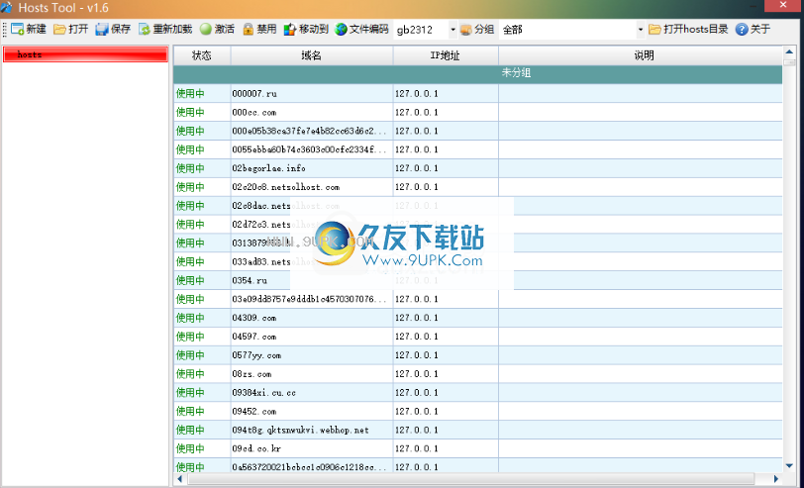Click 使用中 status of 04309.com
This screenshot has width=804, height=488.
point(190,318)
